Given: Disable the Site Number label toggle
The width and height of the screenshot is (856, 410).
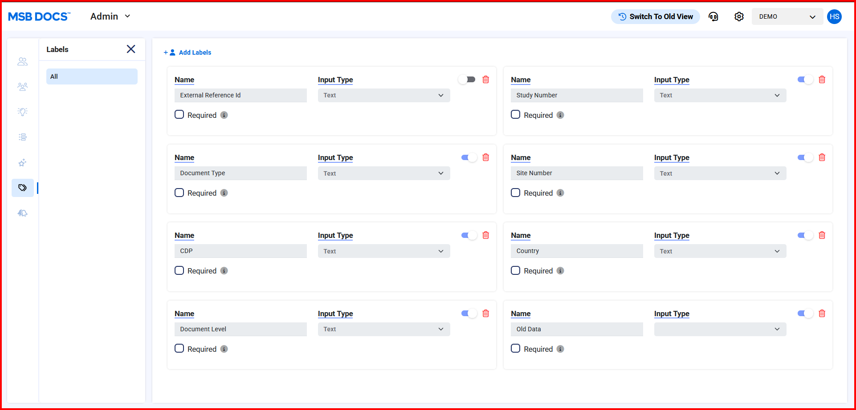Looking at the screenshot, I should (805, 157).
